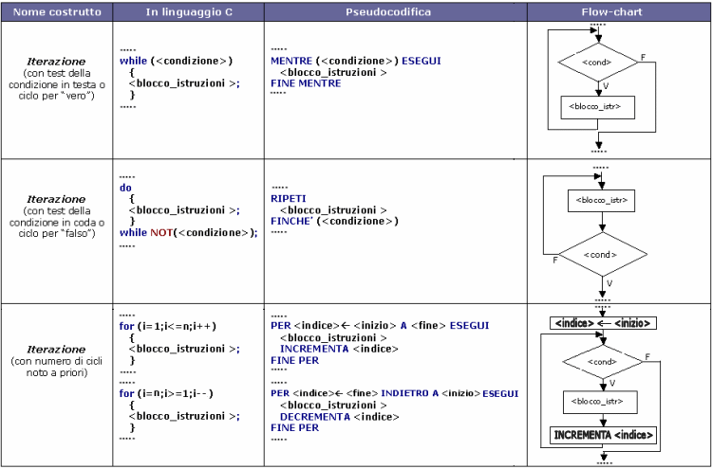Viewport: 712px width, 469px height.
Task: Click the pseudocode line containing "INDIETRO A"
Action: coord(395,393)
